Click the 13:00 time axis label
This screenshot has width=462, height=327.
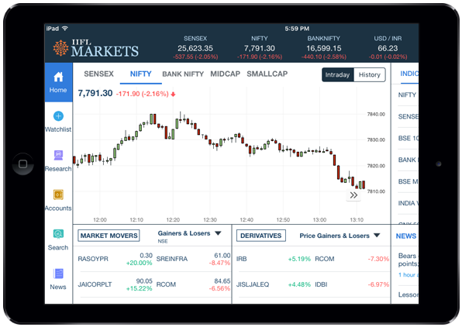[x=319, y=220]
